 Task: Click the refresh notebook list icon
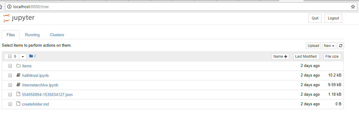pyautogui.click(x=340, y=46)
